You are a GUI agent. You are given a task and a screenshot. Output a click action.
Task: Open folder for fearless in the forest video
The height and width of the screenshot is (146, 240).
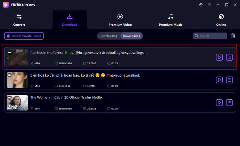[x=229, y=57]
